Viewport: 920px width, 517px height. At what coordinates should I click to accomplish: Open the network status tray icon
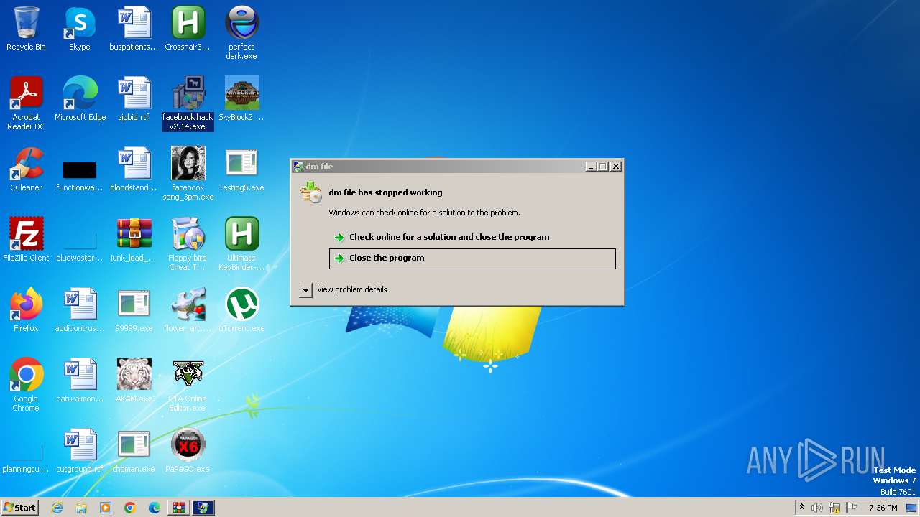tap(834, 508)
